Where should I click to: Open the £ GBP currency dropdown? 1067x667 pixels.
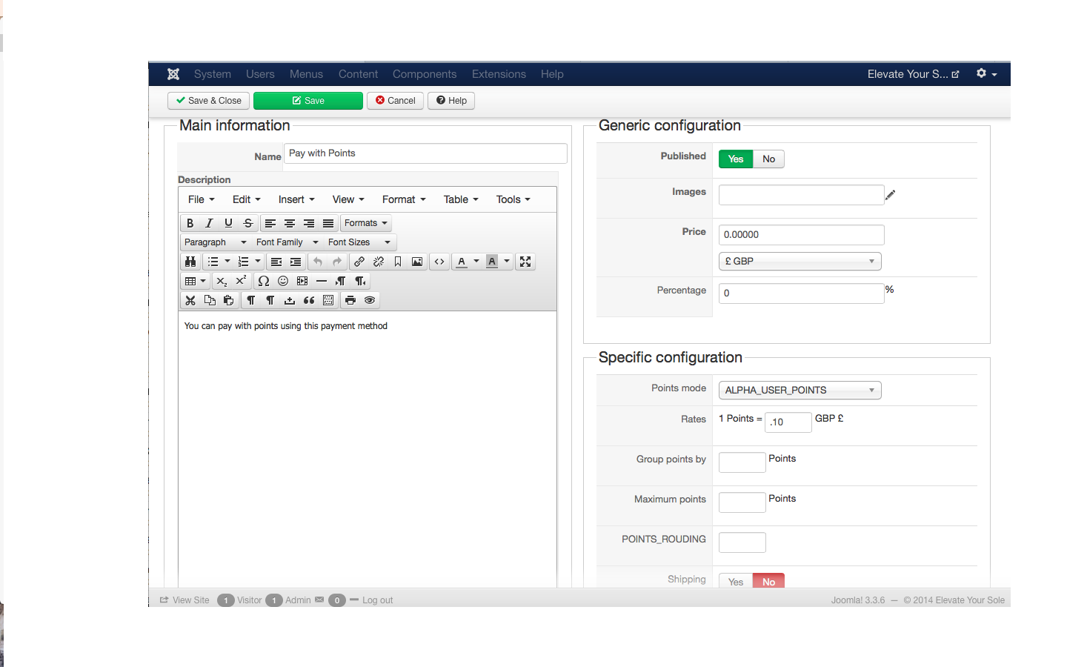[x=800, y=262]
